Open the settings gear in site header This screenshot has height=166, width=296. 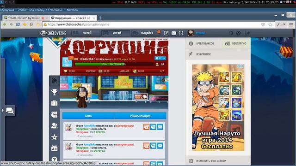click(231, 33)
